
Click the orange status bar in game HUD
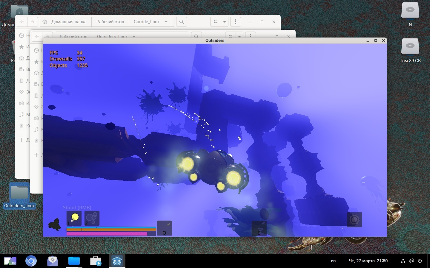111,230
